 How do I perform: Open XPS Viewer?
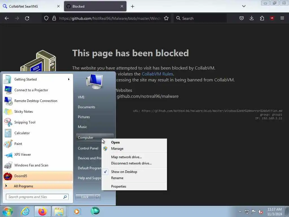coord(38,155)
